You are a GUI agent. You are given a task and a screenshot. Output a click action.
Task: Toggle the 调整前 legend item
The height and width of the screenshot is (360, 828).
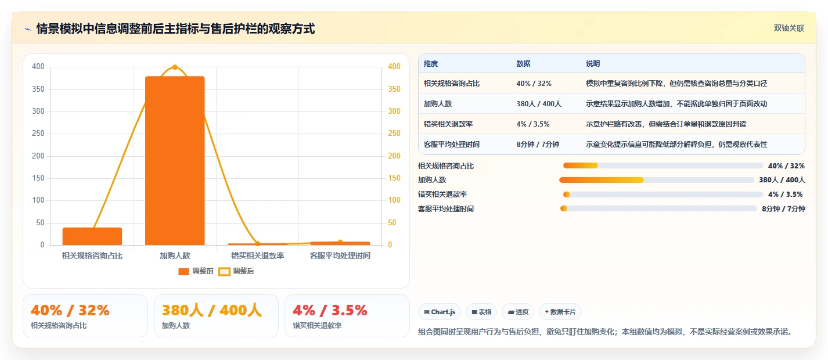pos(196,271)
